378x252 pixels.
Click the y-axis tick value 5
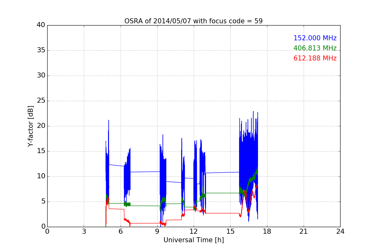[43, 202]
